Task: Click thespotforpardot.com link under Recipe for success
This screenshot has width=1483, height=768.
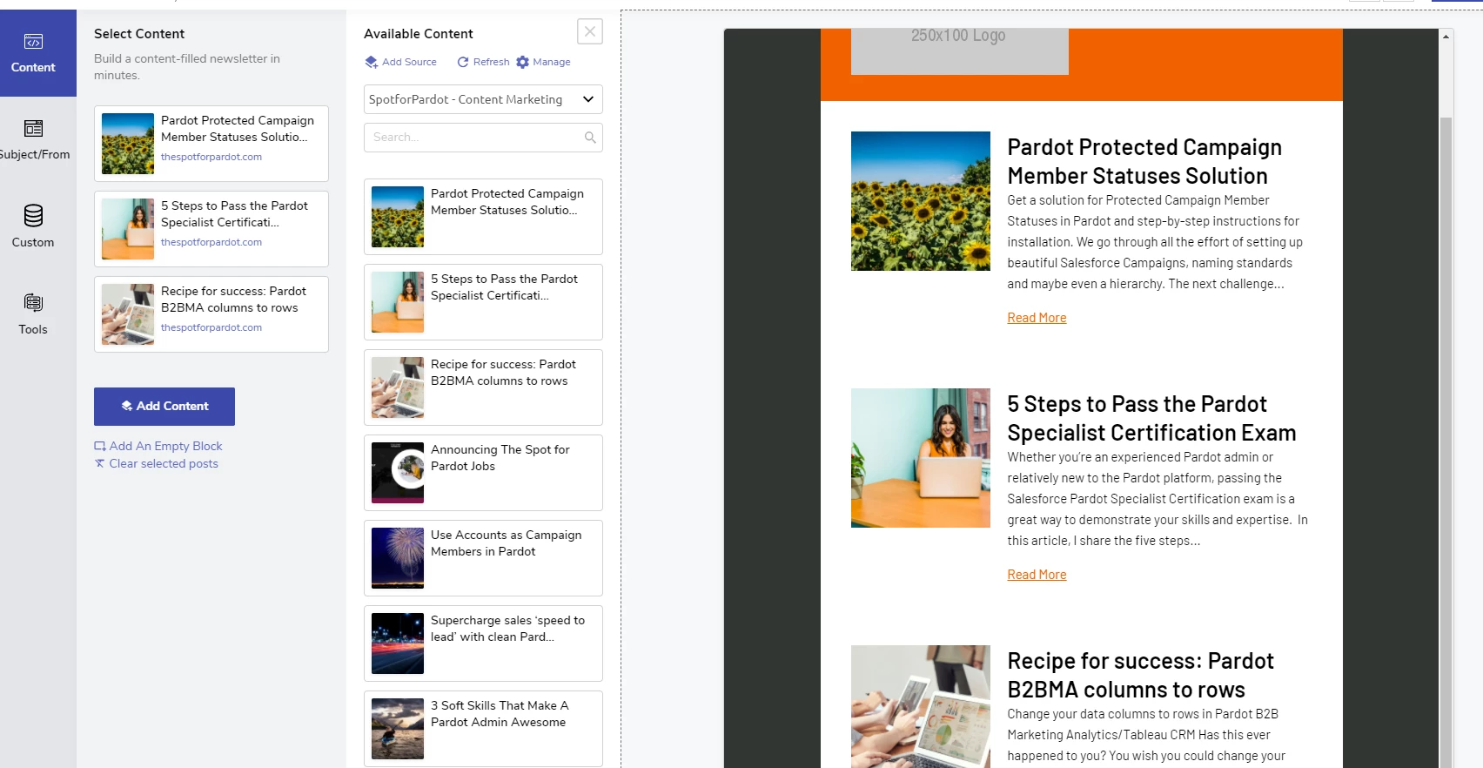Action: click(211, 327)
